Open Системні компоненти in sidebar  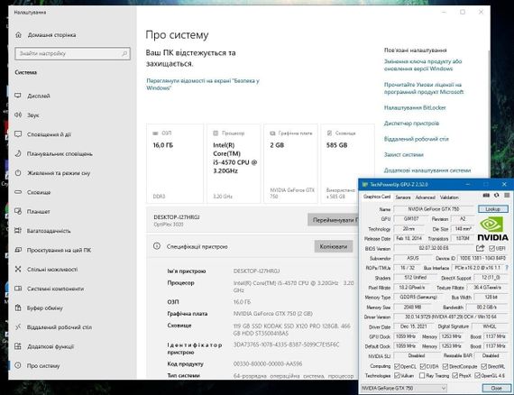coord(50,289)
